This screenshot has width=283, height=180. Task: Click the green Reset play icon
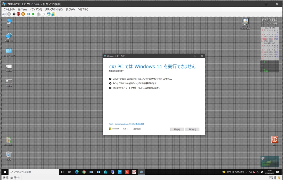pos(33,14)
